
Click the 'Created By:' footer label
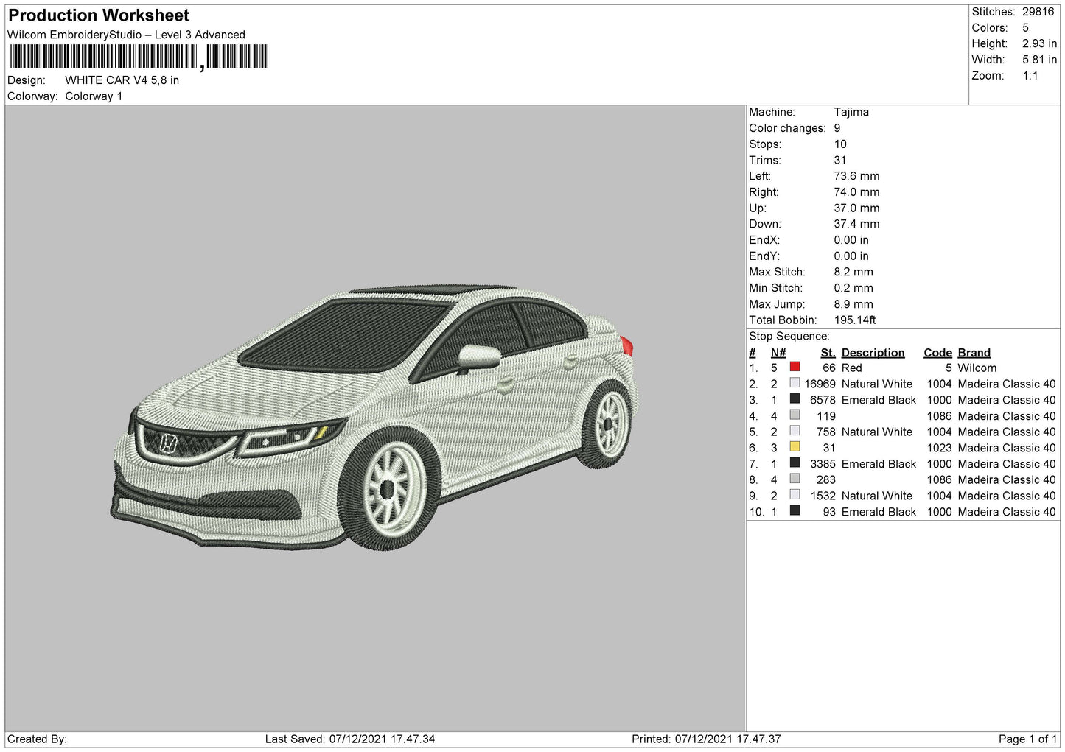click(x=37, y=739)
